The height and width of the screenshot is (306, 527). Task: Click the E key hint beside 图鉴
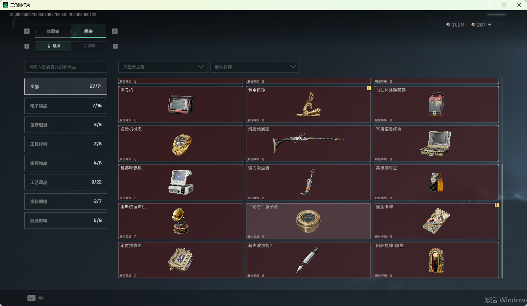tap(115, 31)
